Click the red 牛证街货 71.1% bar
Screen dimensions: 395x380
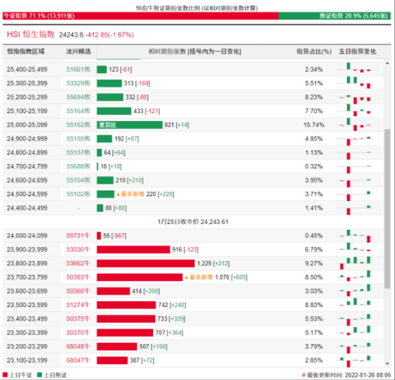point(141,16)
